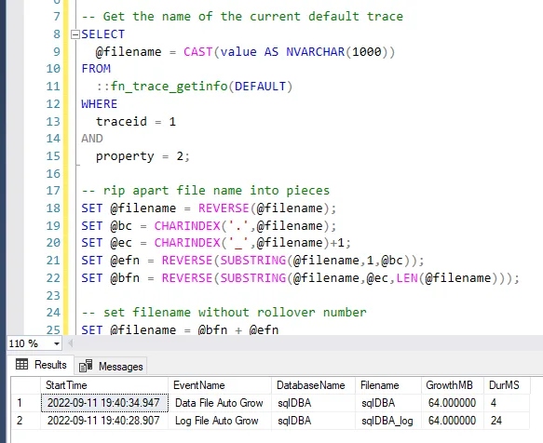
Task: Select Filename sqlDBA cell in row 1
Action: pyautogui.click(x=388, y=403)
